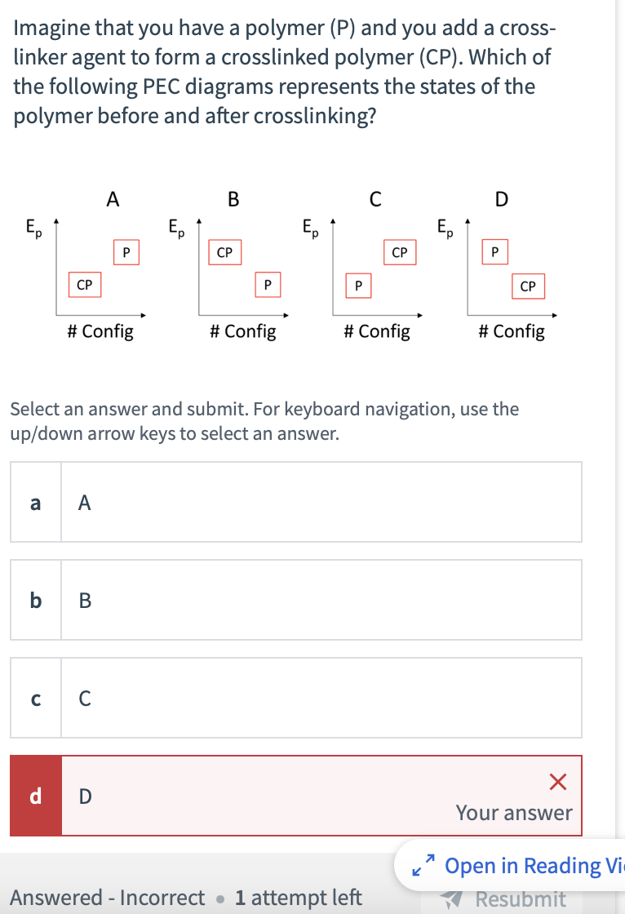Click the expand arrows icon beside Reading View
This screenshot has width=625, height=914.
(x=423, y=865)
